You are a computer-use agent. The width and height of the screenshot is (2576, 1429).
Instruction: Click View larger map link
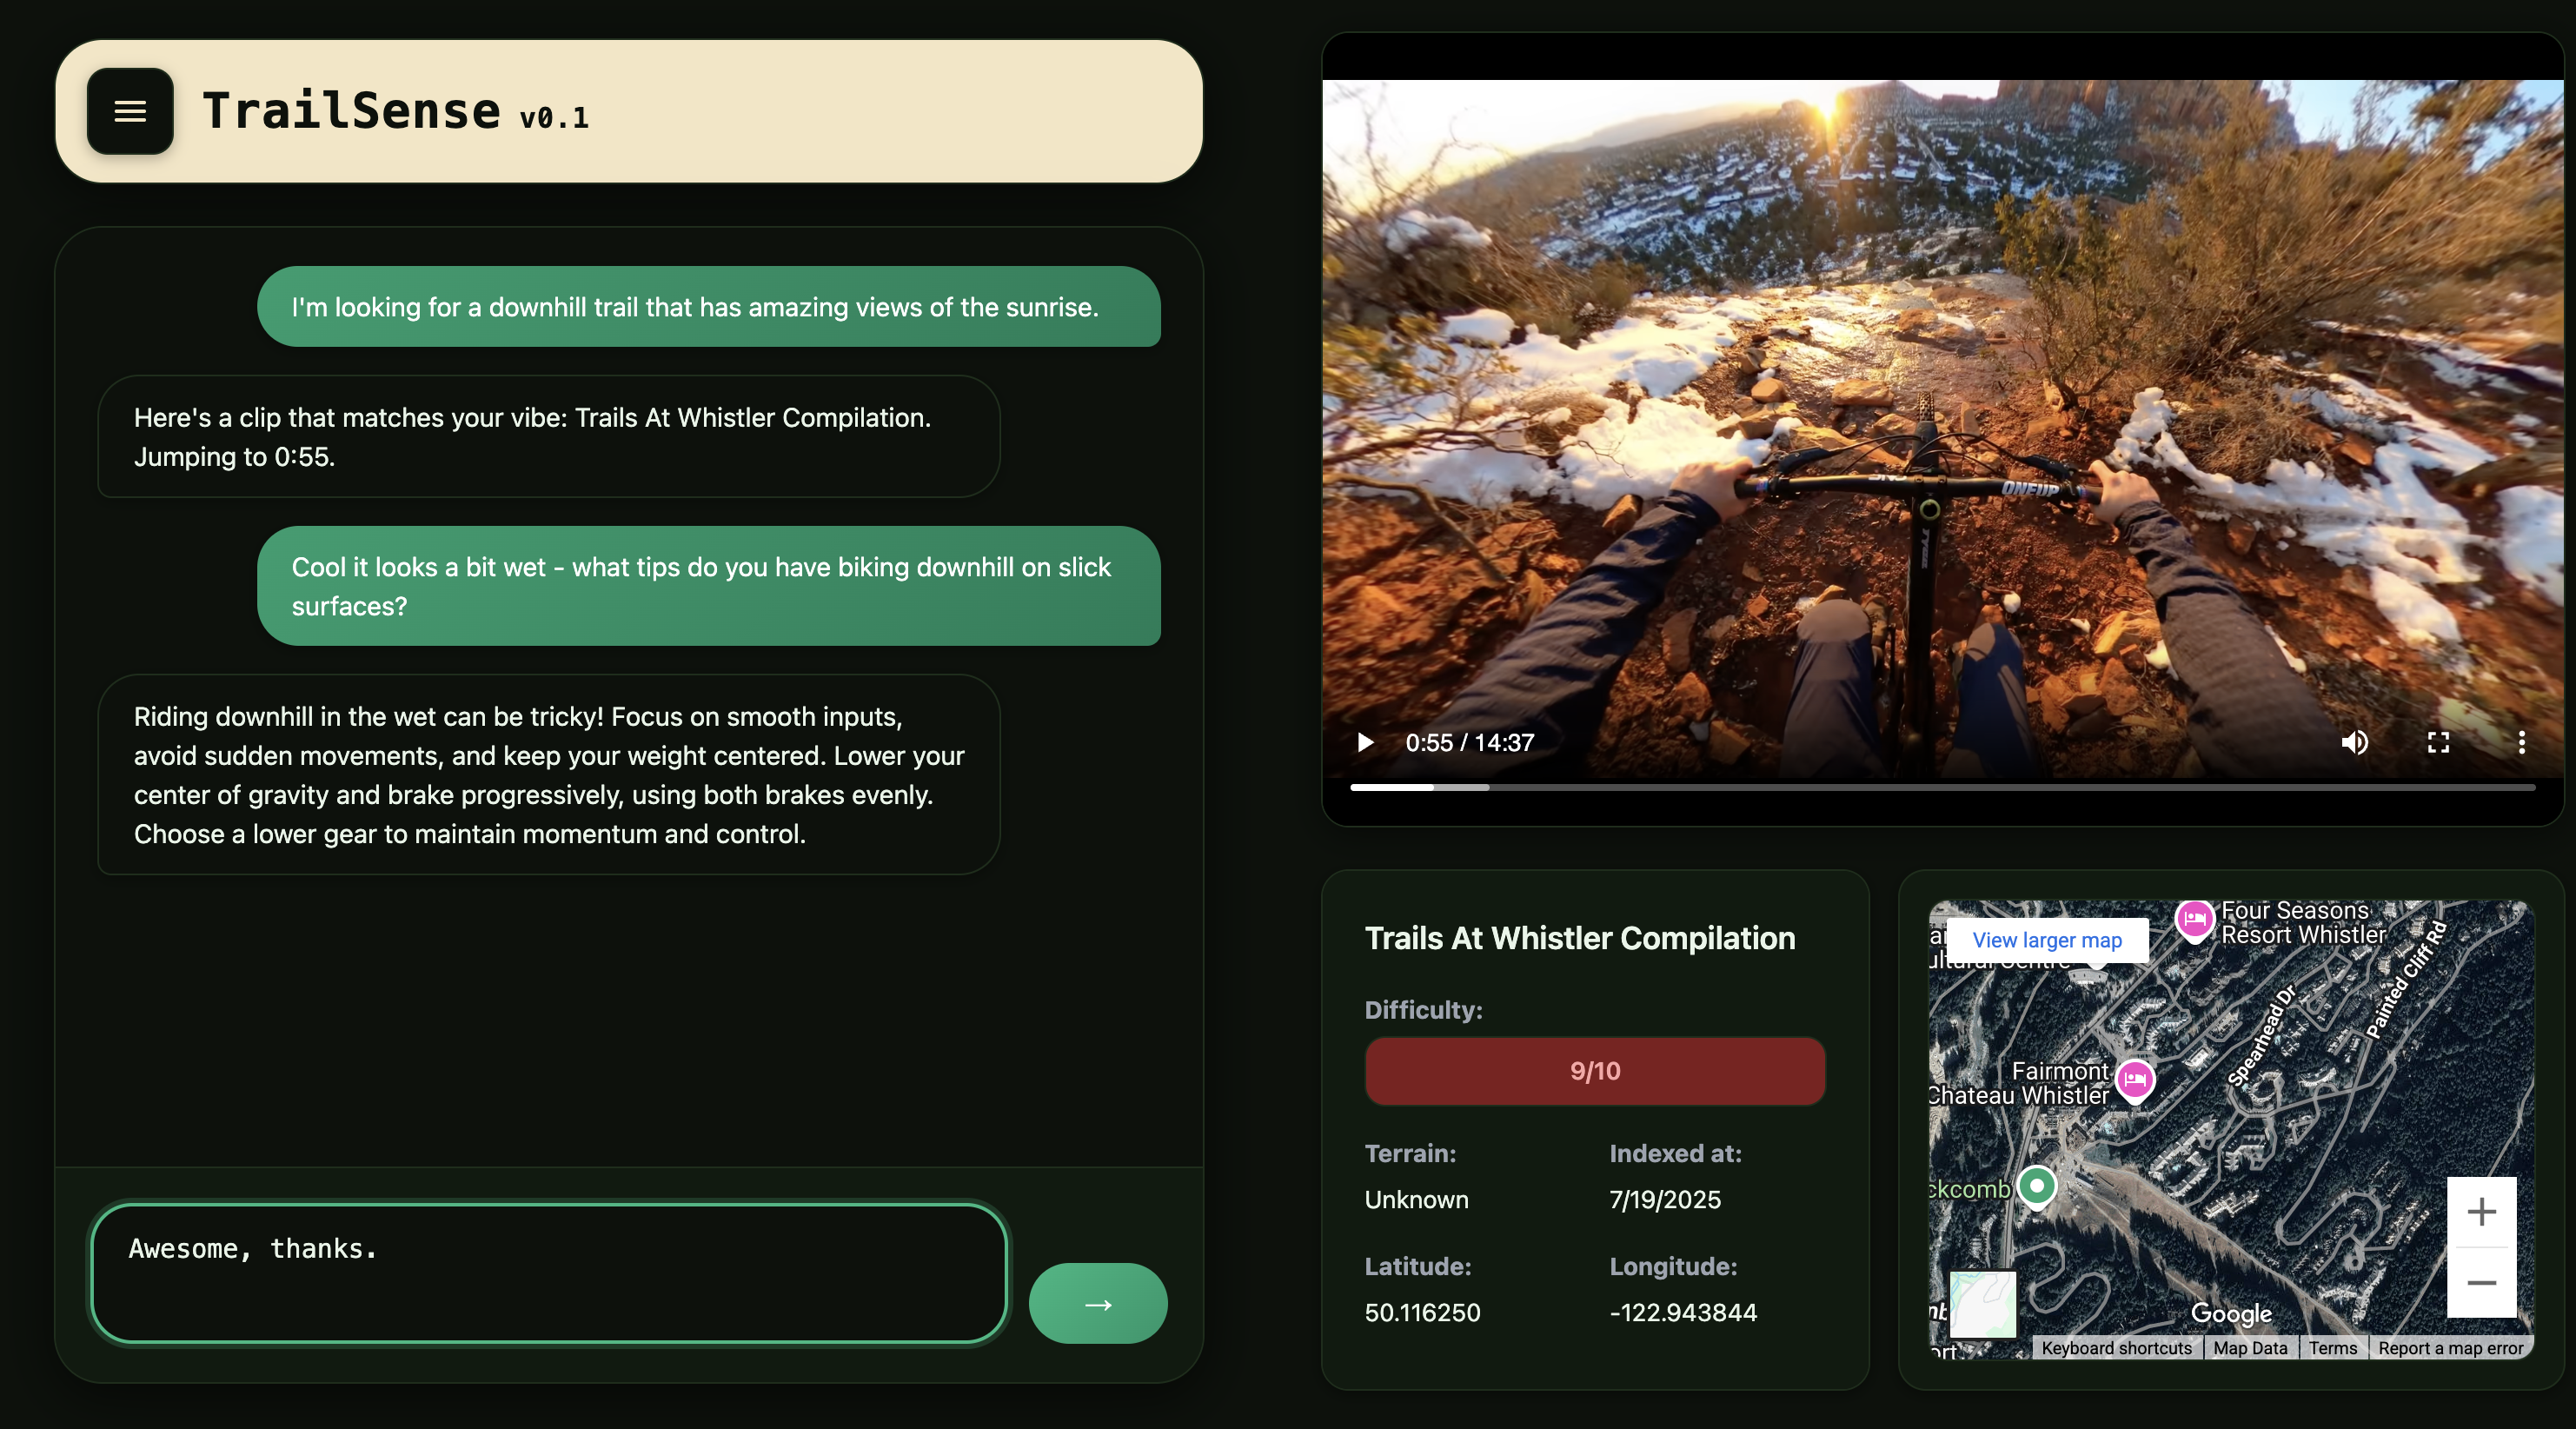[x=2046, y=940]
